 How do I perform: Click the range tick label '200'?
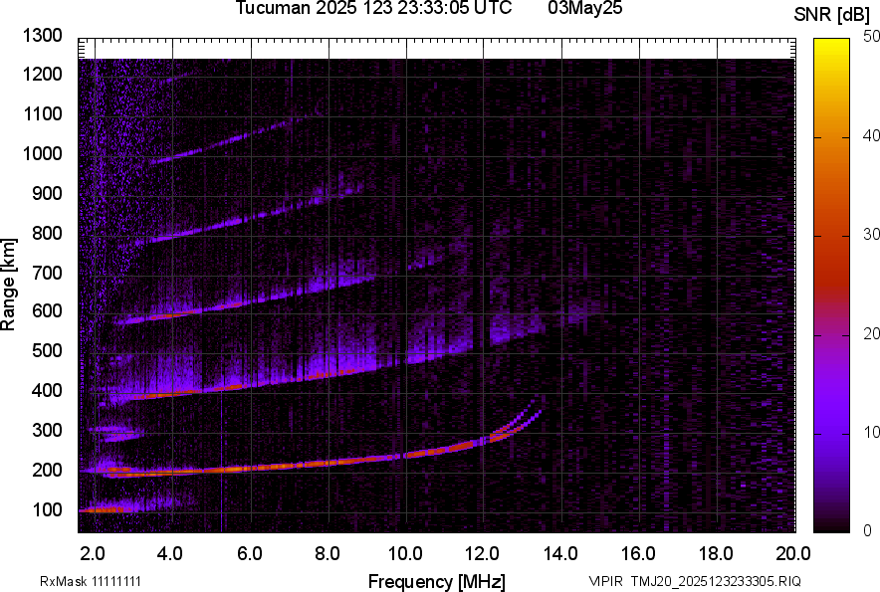[x=47, y=470]
